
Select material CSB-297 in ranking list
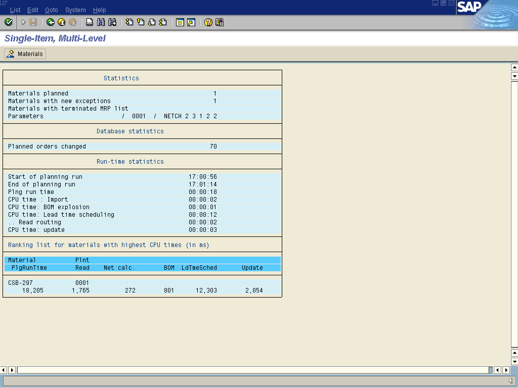pos(20,283)
